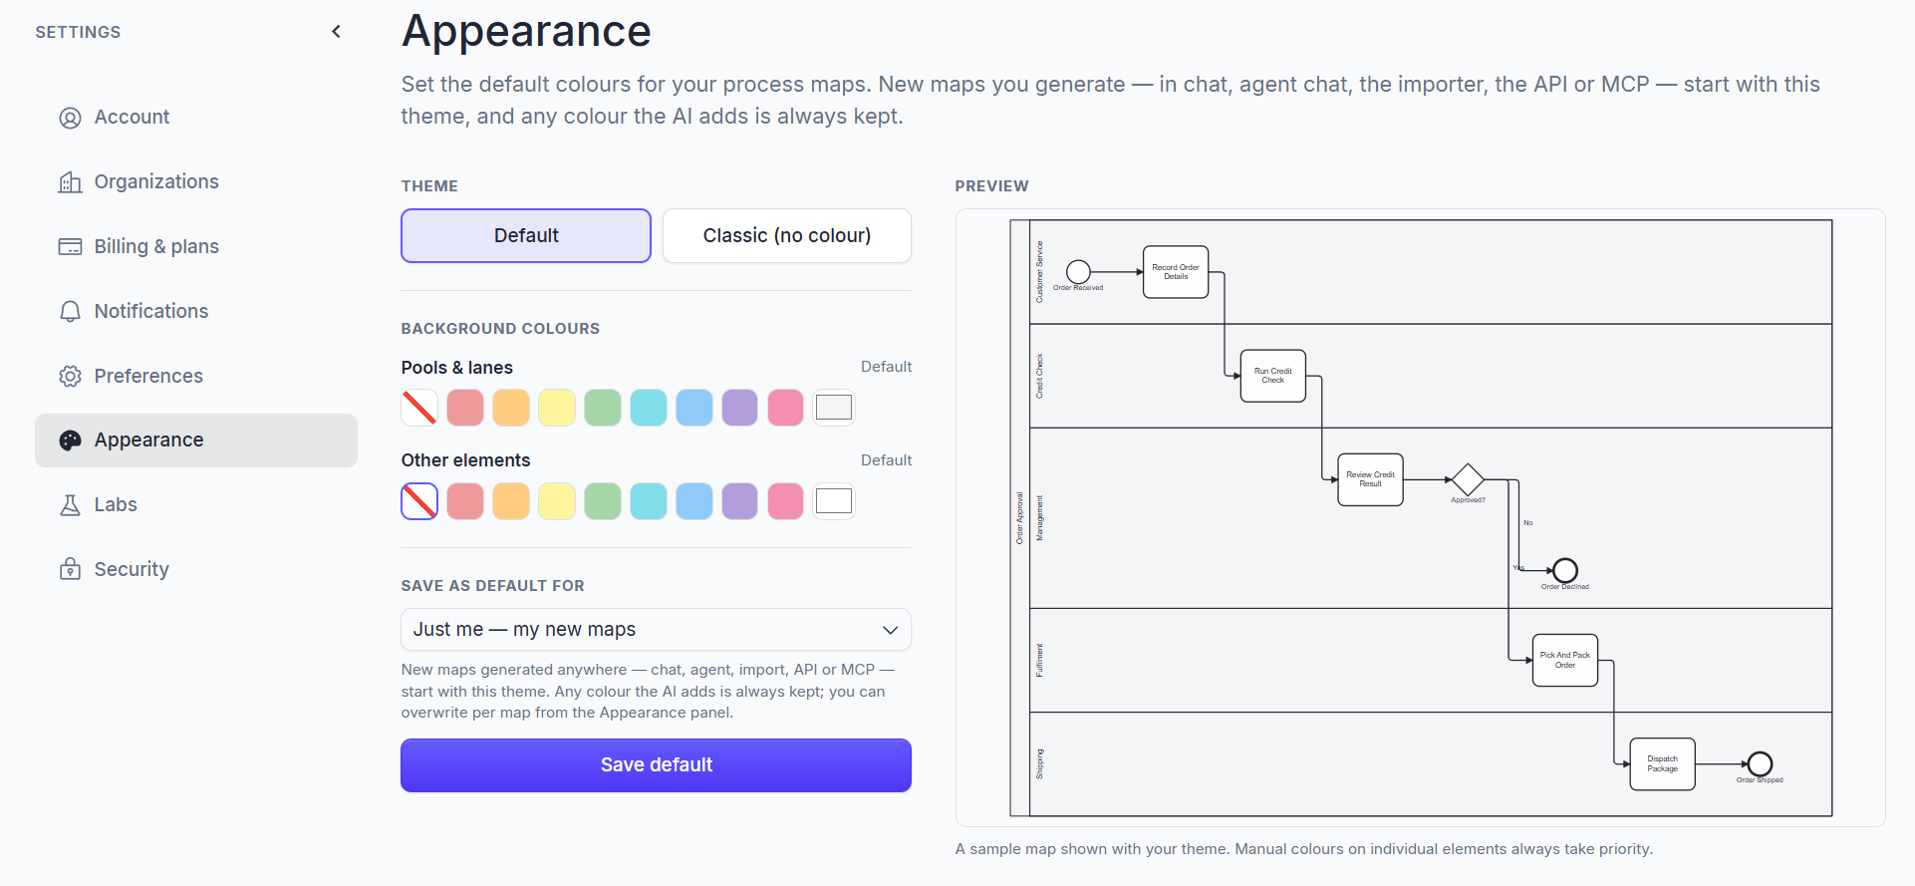Open Notifications settings
Screen dimensions: 1915x886
[196, 311]
